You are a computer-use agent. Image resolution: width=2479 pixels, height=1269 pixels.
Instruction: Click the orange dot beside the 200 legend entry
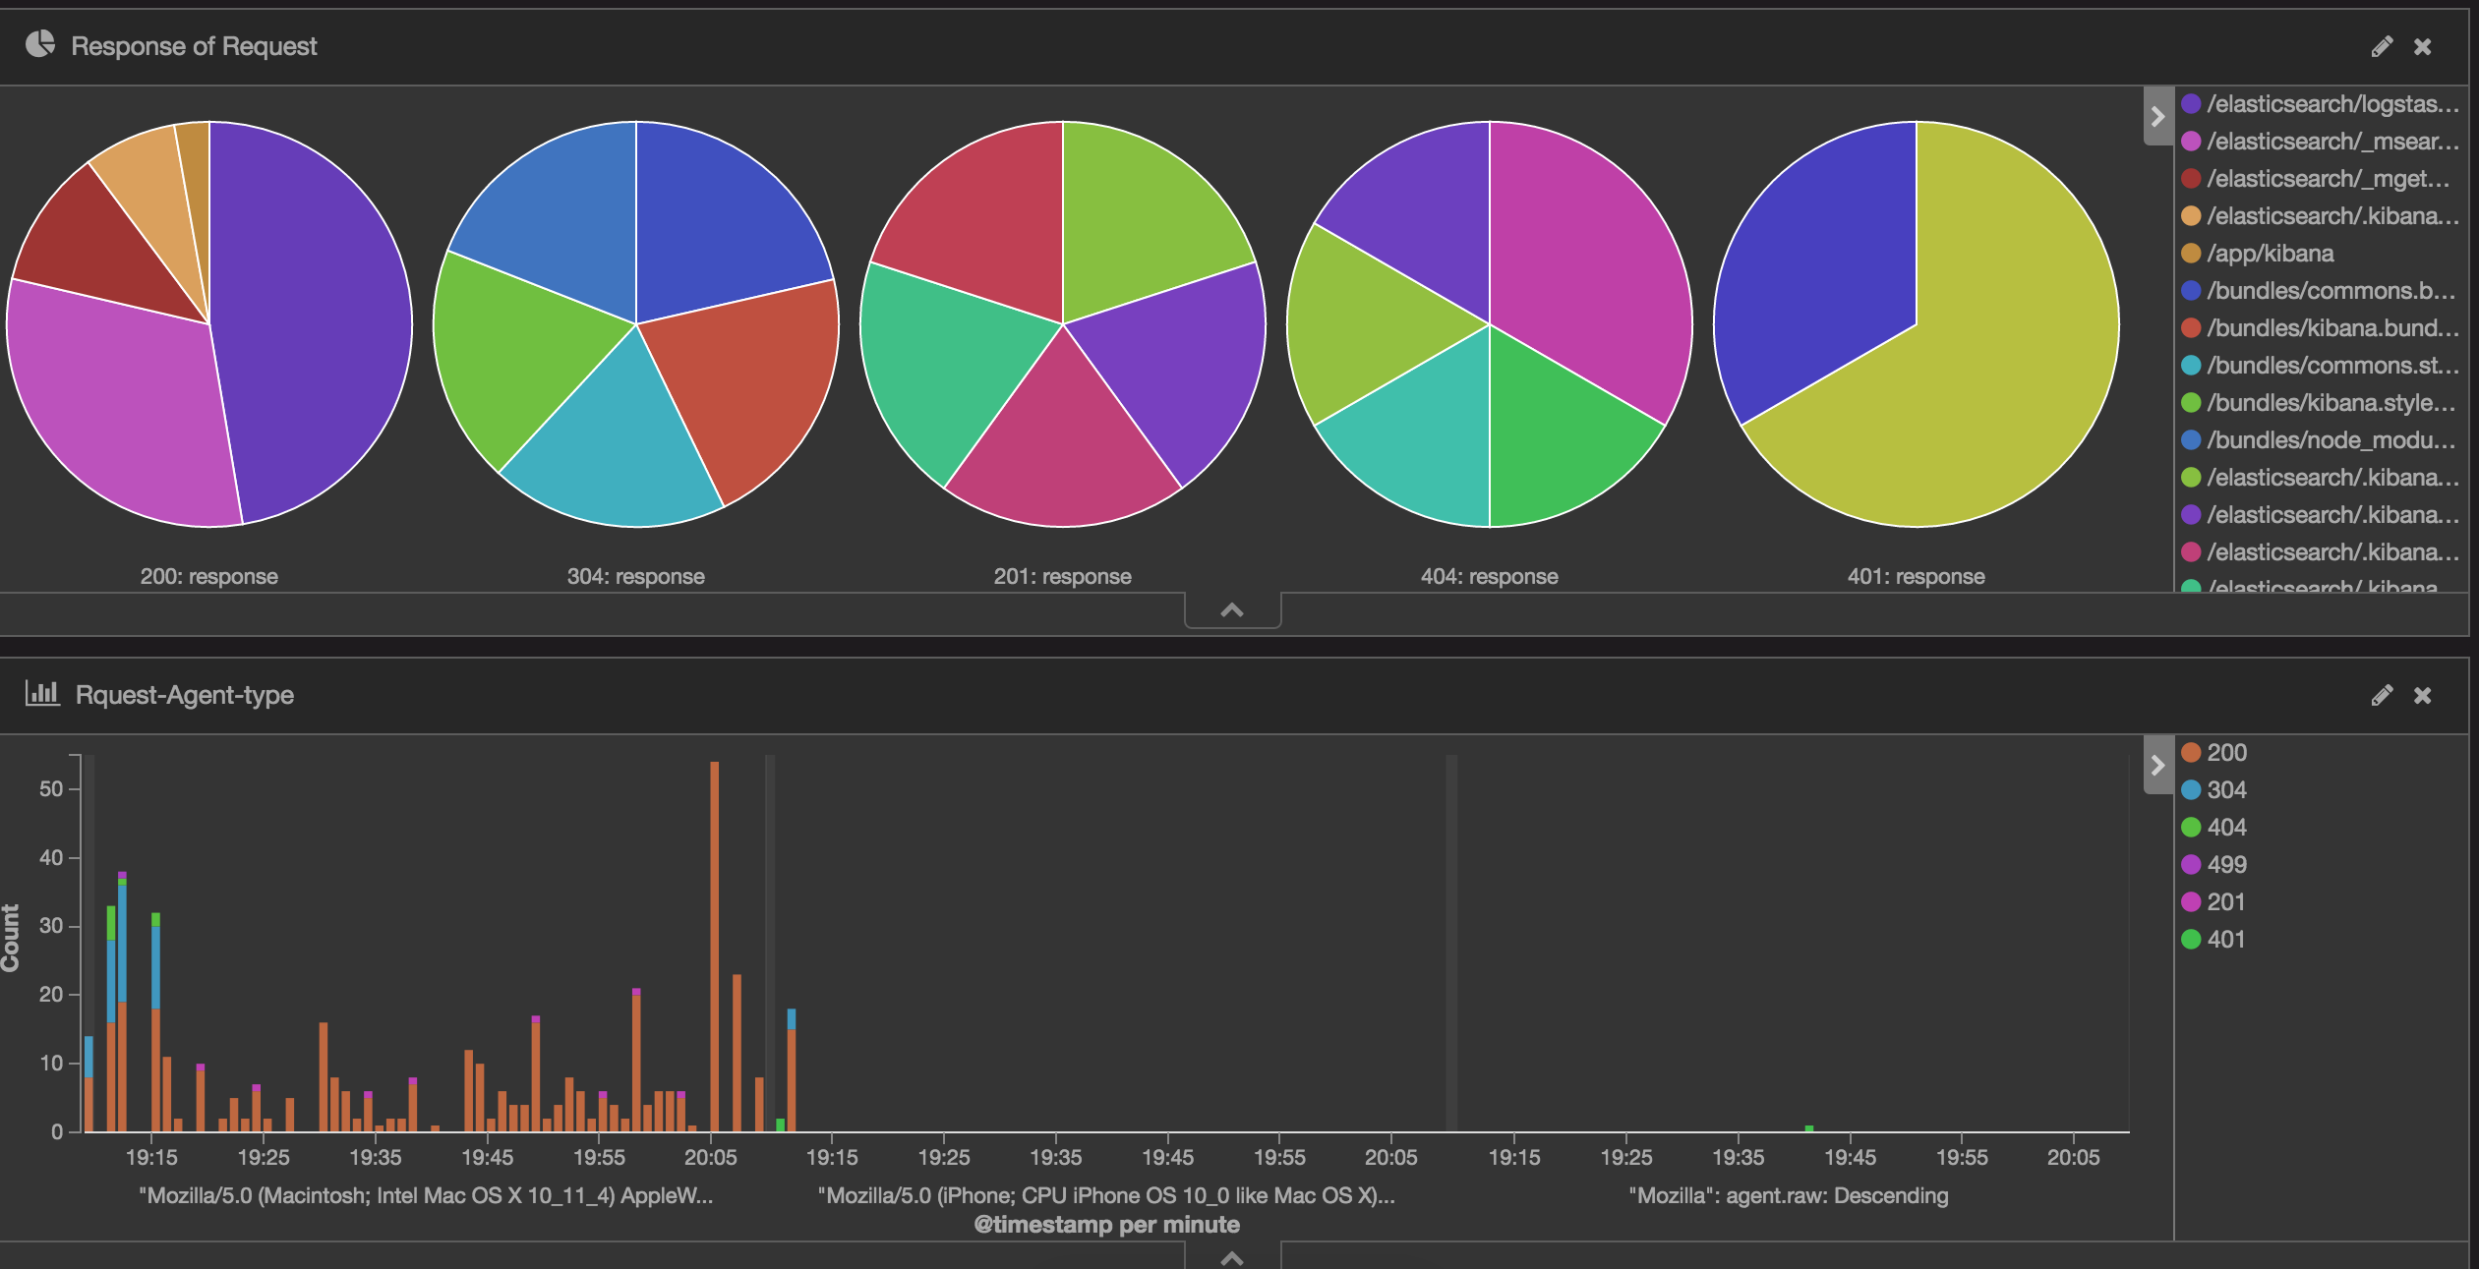[x=2189, y=752]
